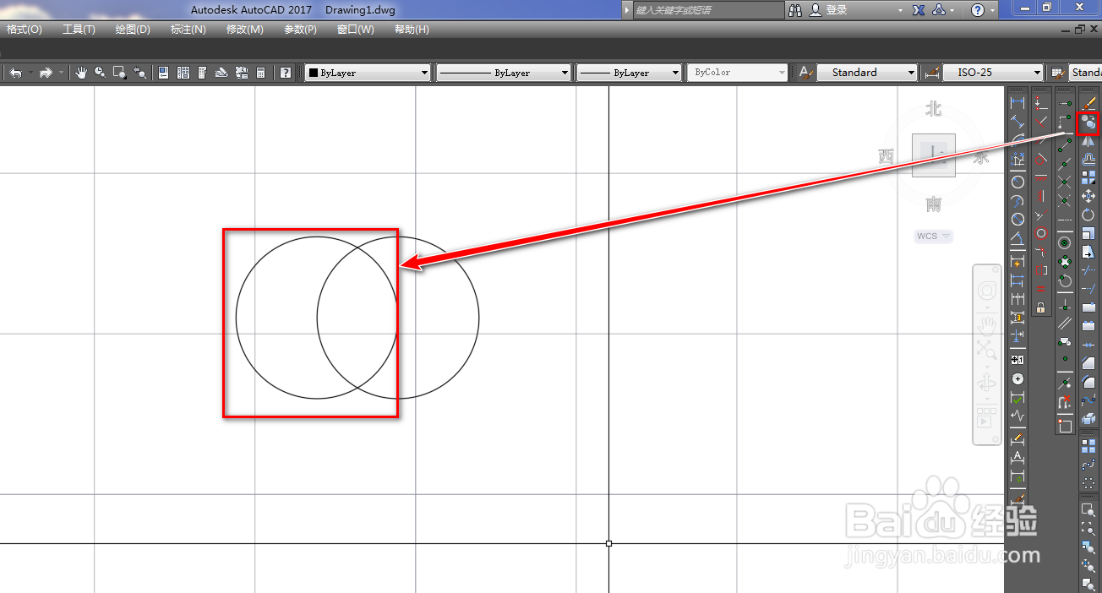Screen dimensions: 1102x593
Task: Select the Scale tool
Action: point(1088,232)
